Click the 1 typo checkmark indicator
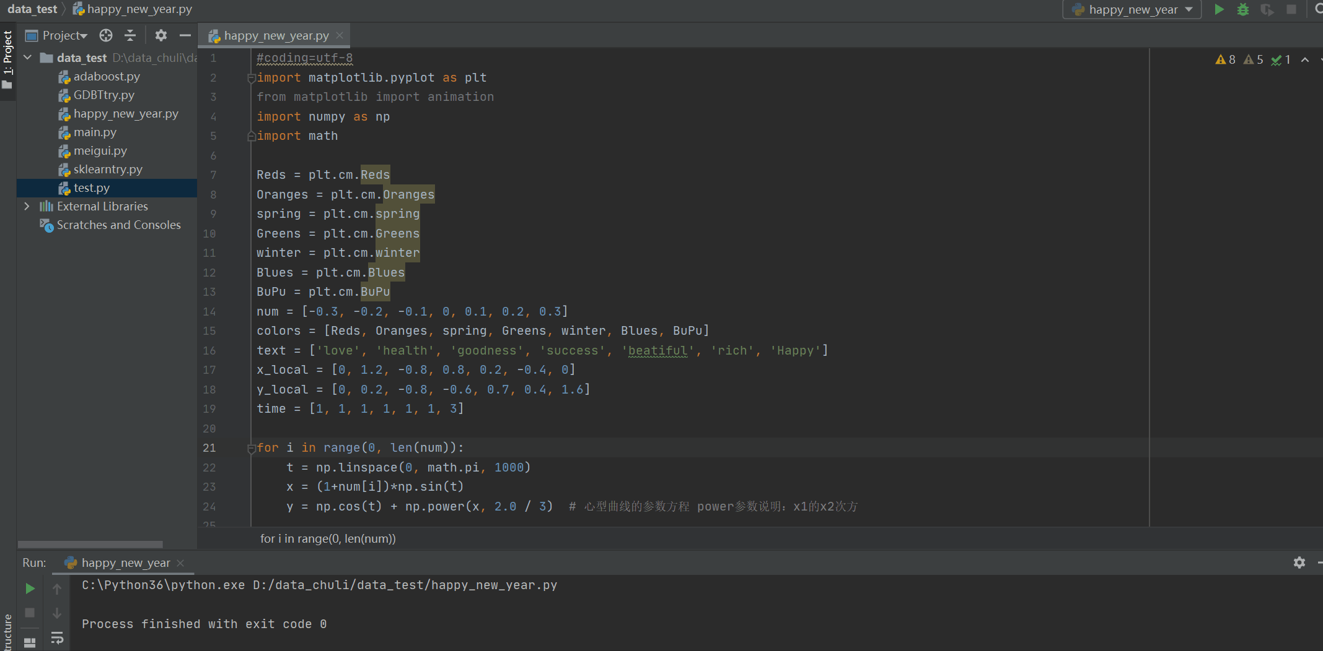1323x651 pixels. 1281,59
